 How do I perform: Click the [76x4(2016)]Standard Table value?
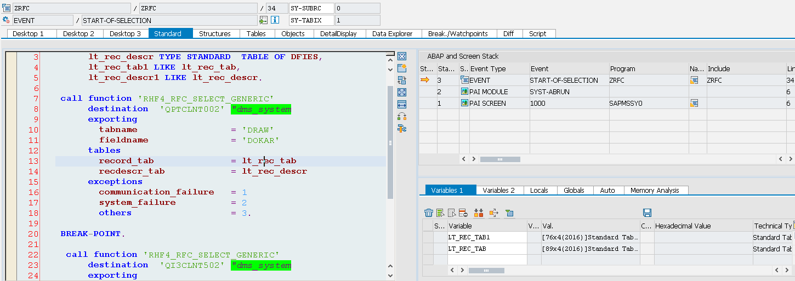click(x=590, y=237)
